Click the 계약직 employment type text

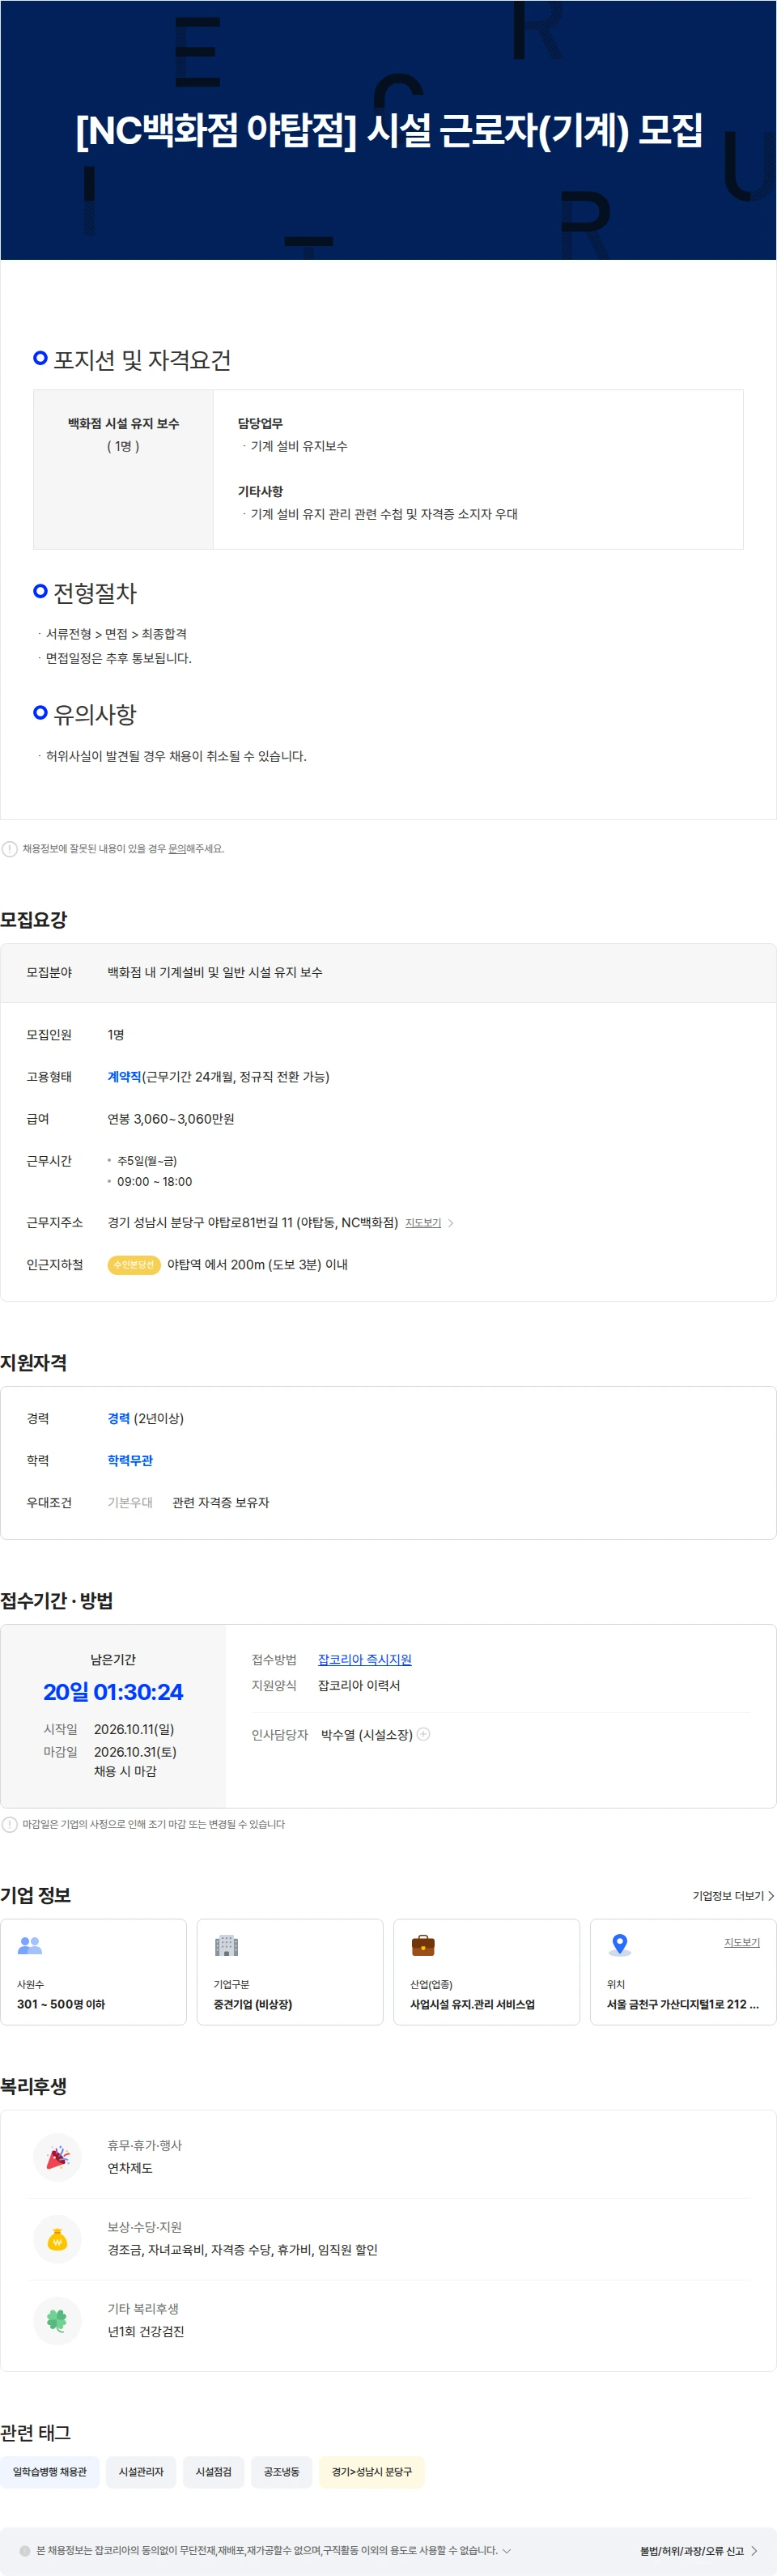click(x=125, y=1077)
